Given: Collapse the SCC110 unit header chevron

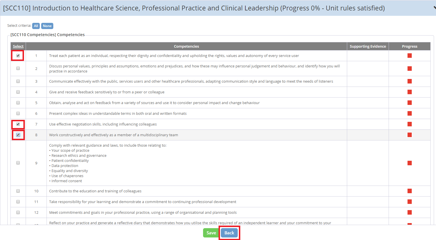Looking at the screenshot, I should 434,8.
